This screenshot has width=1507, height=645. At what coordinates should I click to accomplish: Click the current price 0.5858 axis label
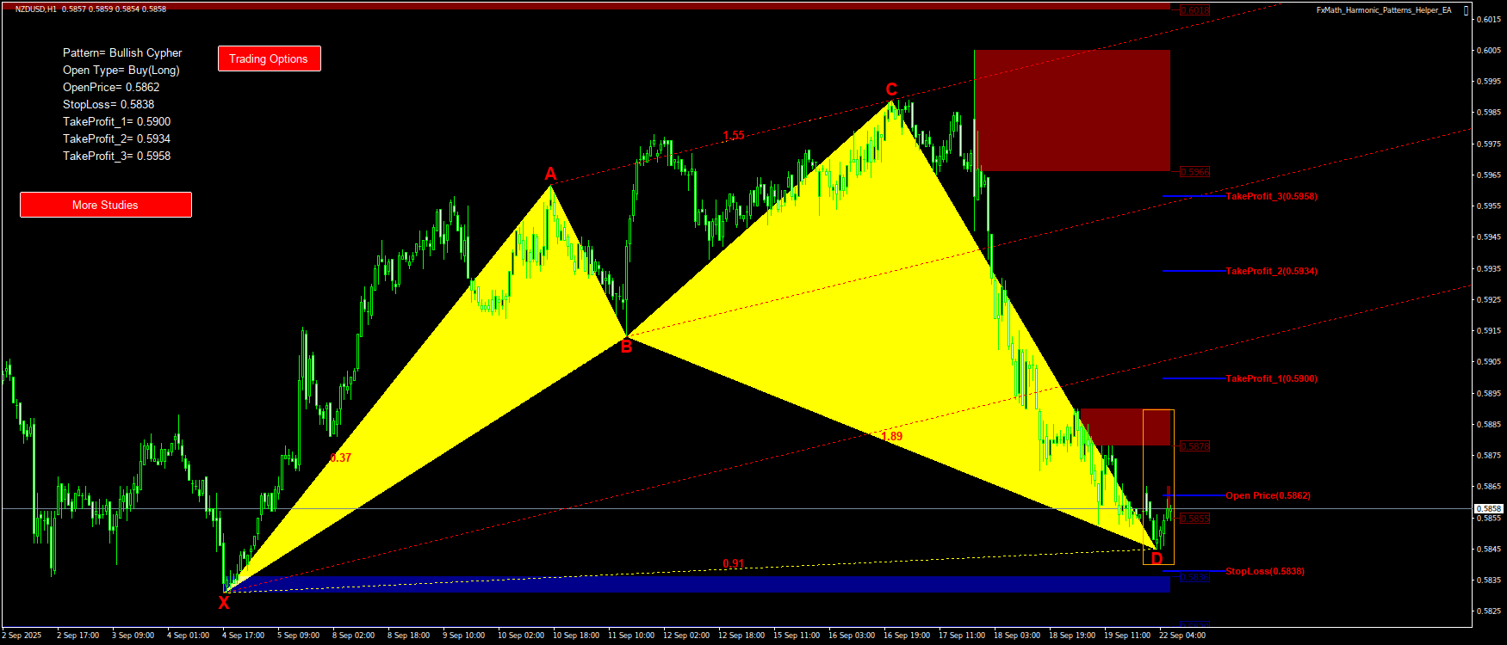pyautogui.click(x=1489, y=509)
